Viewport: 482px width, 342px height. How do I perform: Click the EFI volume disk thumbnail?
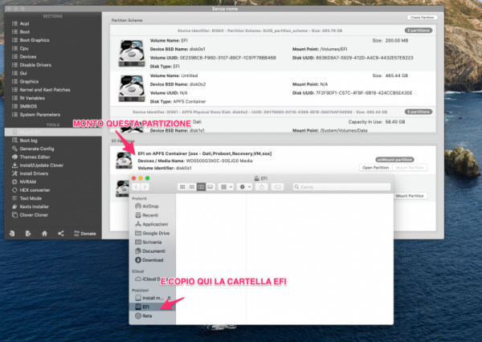132,53
